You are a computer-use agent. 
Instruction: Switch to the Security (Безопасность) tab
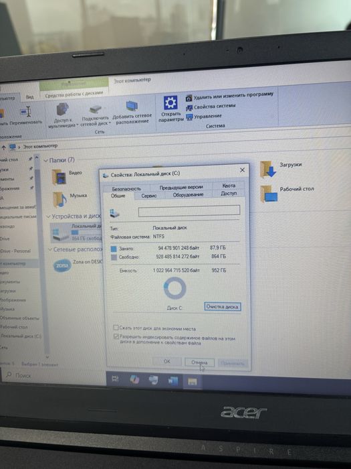(126, 189)
